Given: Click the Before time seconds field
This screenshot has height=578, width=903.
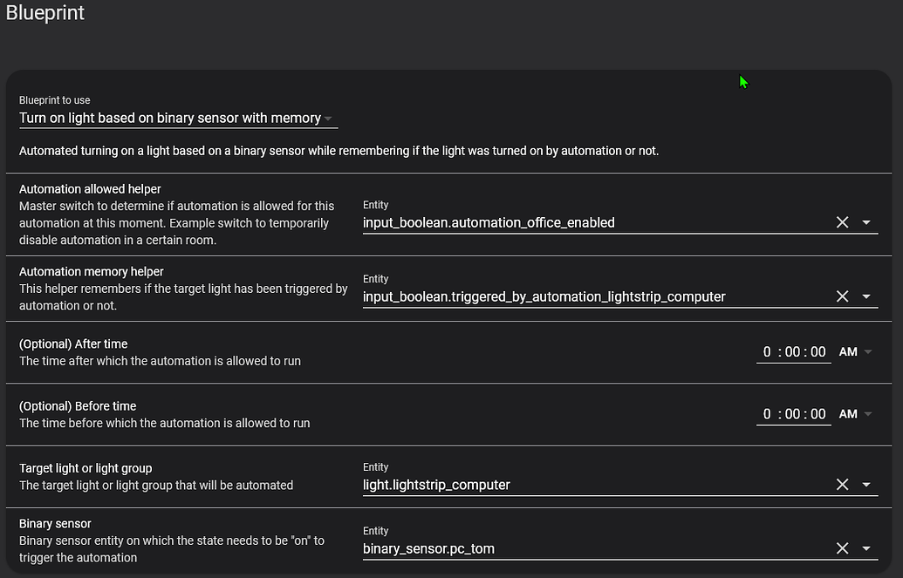Looking at the screenshot, I should pos(817,414).
